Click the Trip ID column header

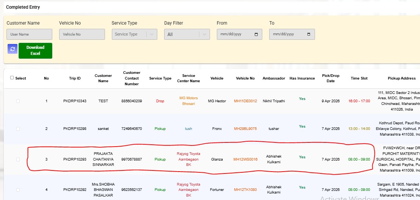click(75, 78)
